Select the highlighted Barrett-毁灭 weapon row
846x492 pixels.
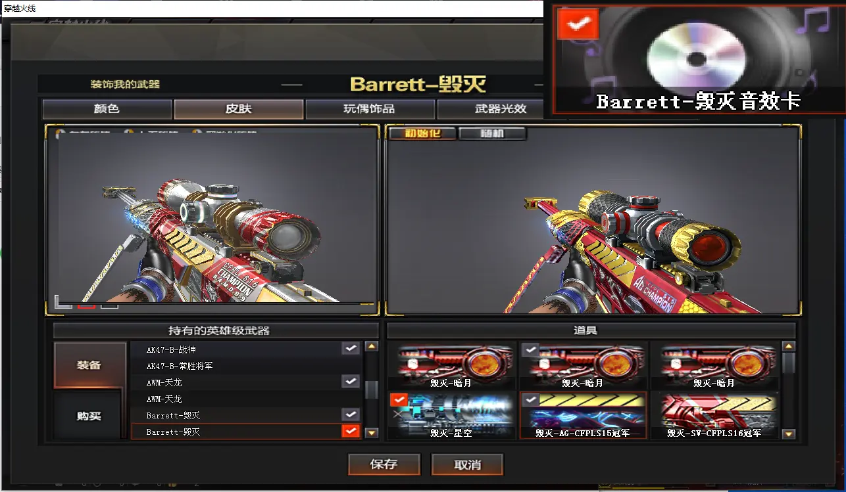coord(246,432)
